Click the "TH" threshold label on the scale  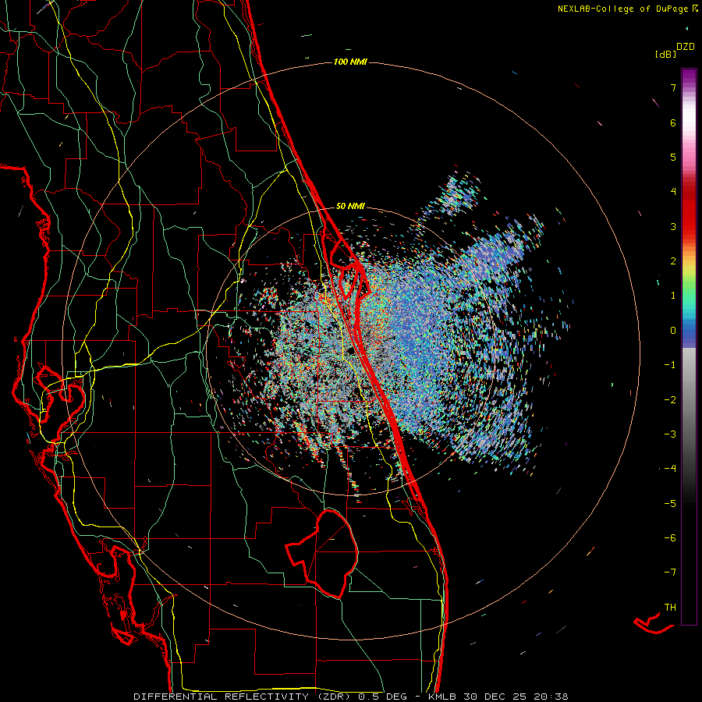[670, 607]
